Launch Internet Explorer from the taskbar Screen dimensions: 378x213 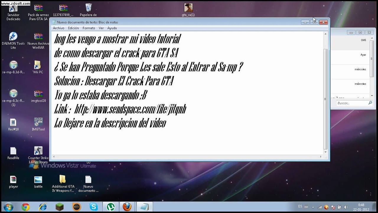(43, 207)
